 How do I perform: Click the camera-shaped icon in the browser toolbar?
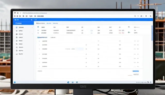141,16
